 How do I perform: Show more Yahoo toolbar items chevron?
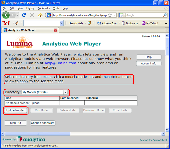(166, 23)
